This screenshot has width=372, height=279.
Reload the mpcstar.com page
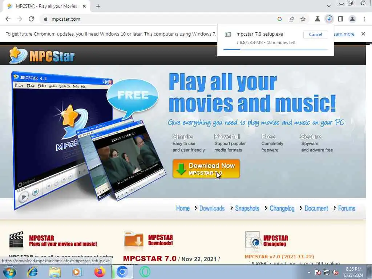point(31,19)
